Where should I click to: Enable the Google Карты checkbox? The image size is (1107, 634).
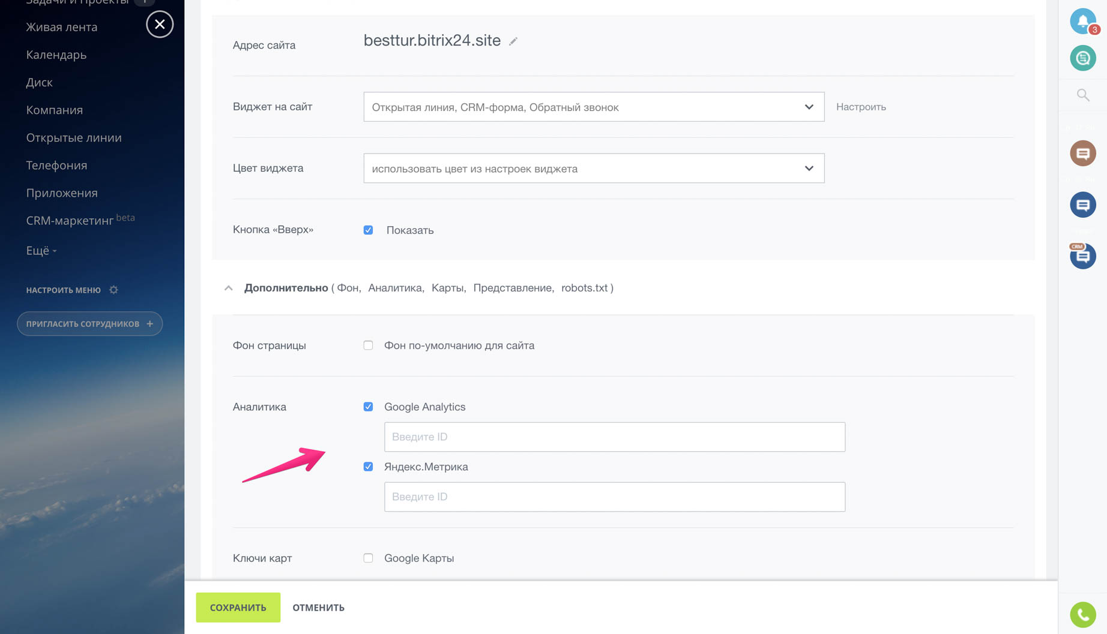coord(368,558)
